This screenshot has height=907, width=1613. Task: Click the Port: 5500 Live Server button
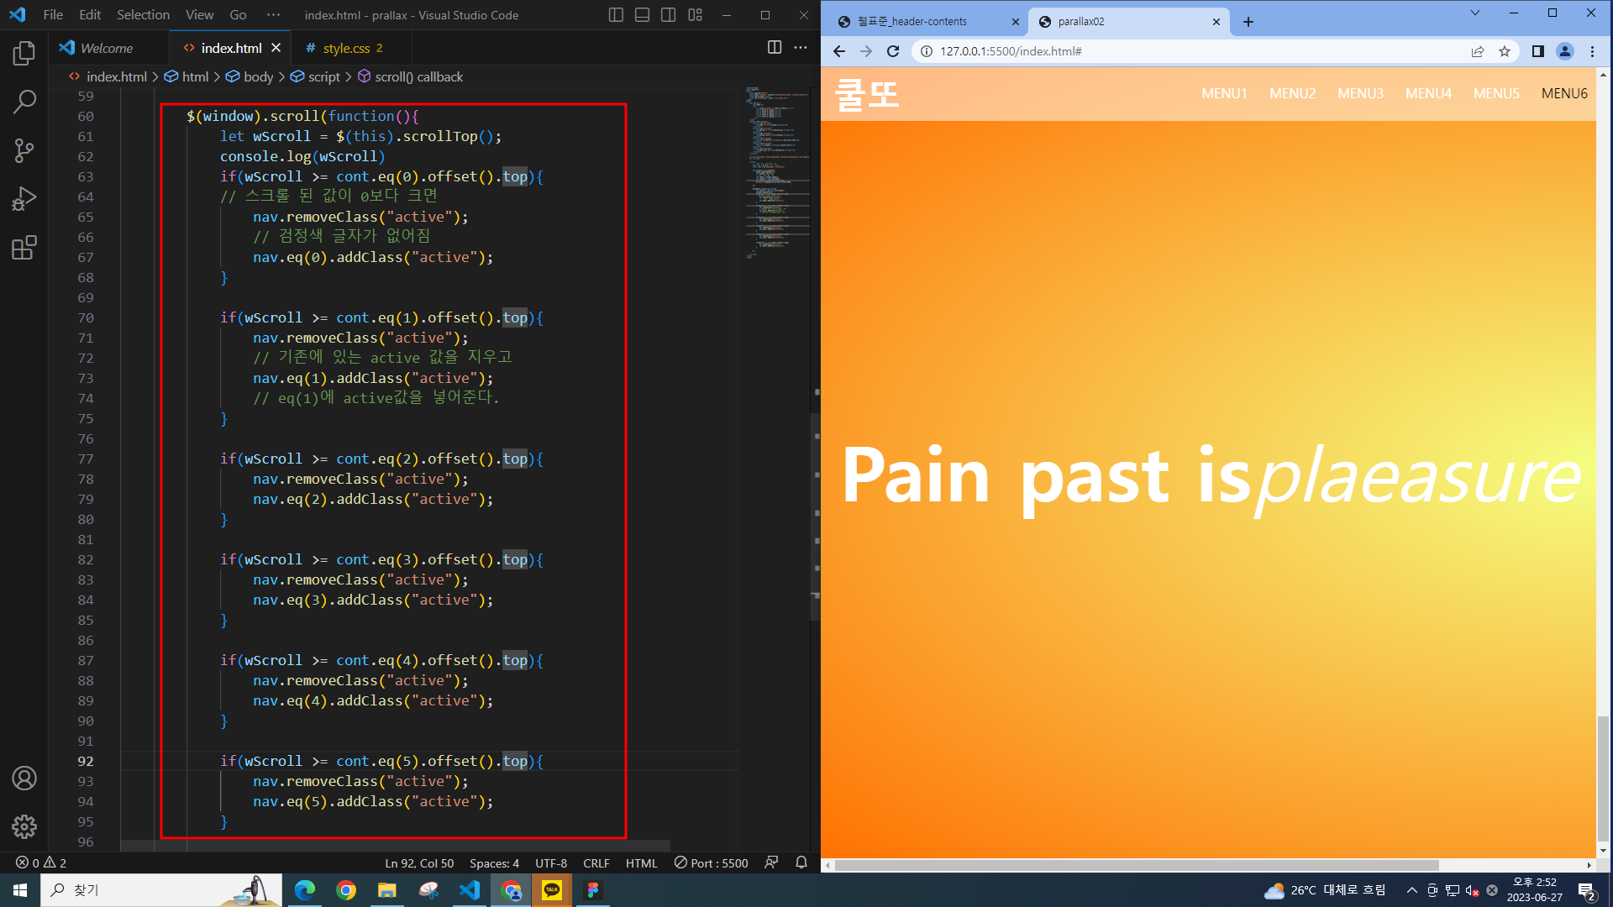tap(711, 863)
